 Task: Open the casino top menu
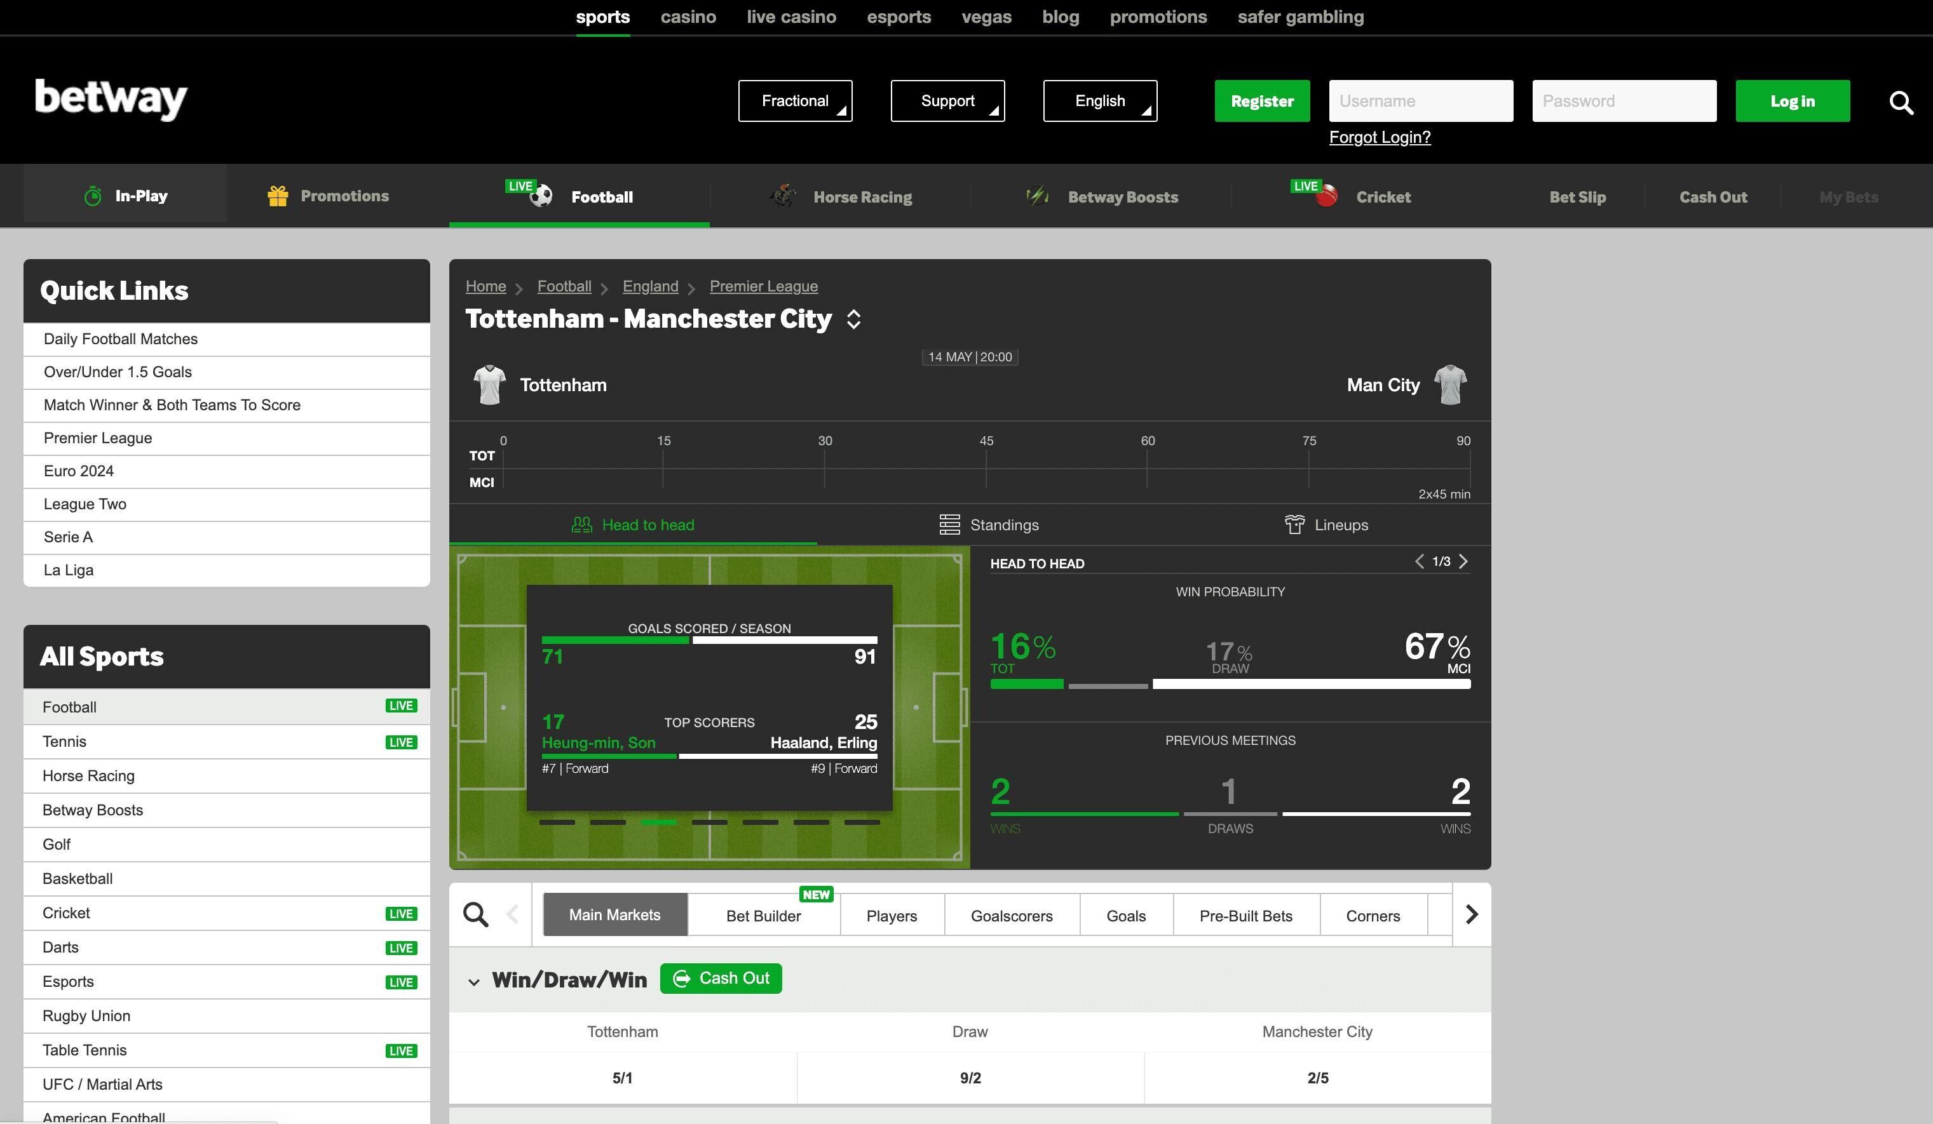pos(688,17)
